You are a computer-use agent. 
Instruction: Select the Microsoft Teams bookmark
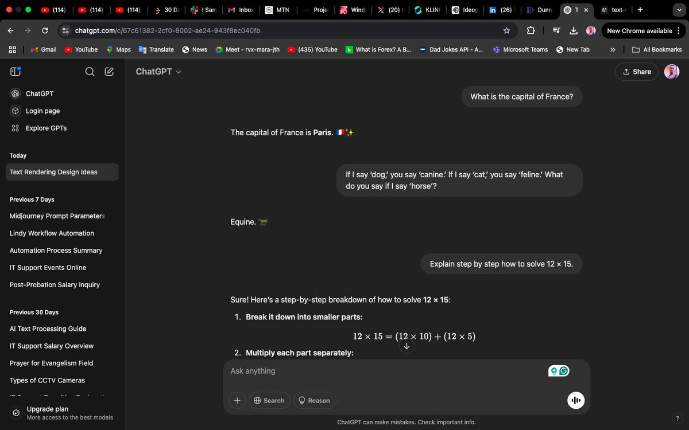(520, 49)
